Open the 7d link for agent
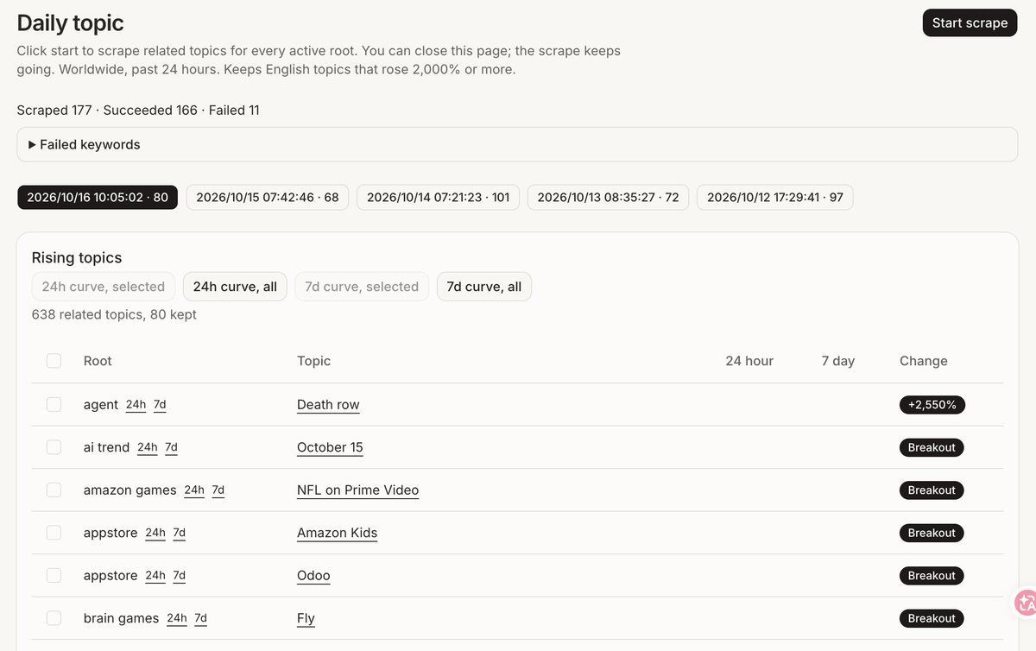This screenshot has height=651, width=1036. pos(160,405)
